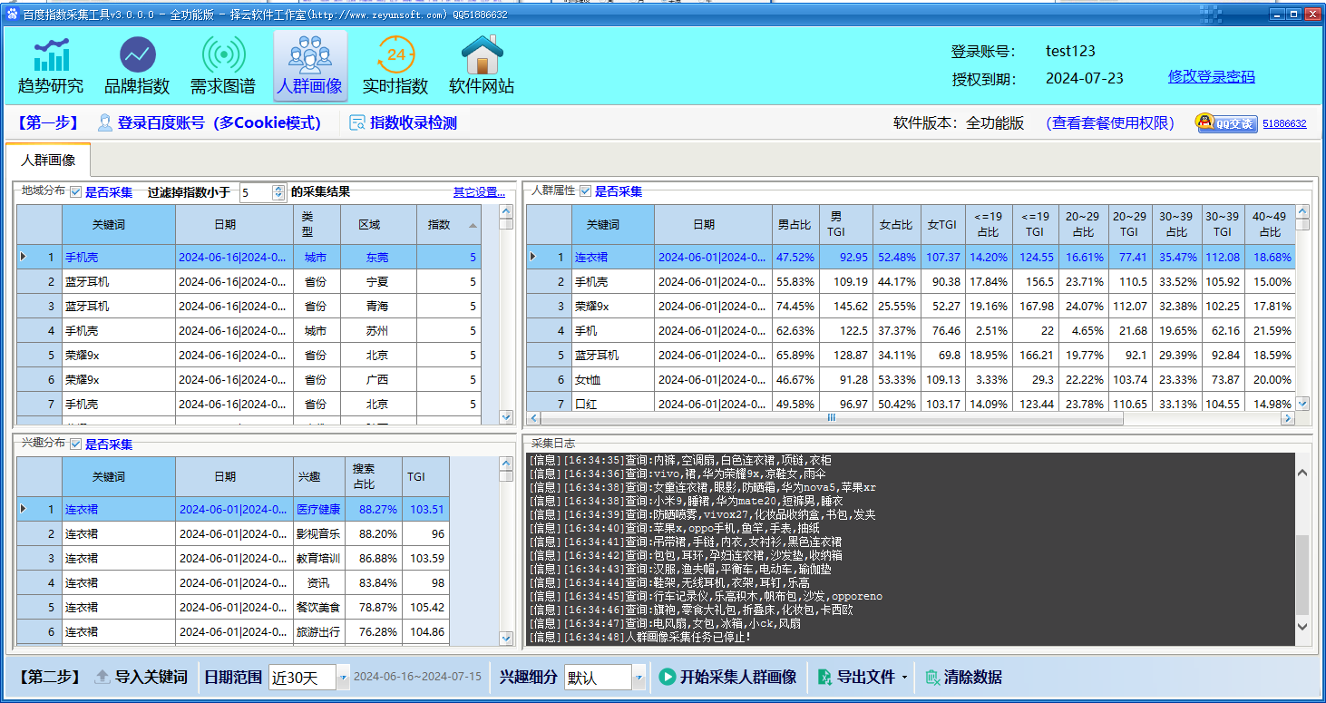
Task: Select 蓝牙耳机 row in 人群属性 table
Action: click(x=911, y=356)
